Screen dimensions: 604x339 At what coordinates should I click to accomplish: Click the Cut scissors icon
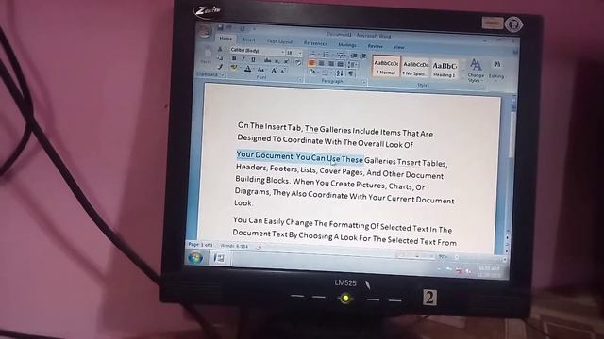[220, 49]
